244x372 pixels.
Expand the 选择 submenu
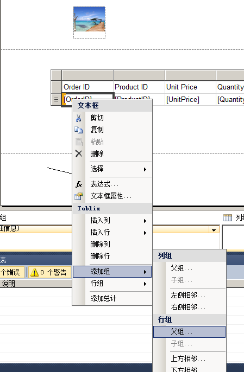(112, 169)
